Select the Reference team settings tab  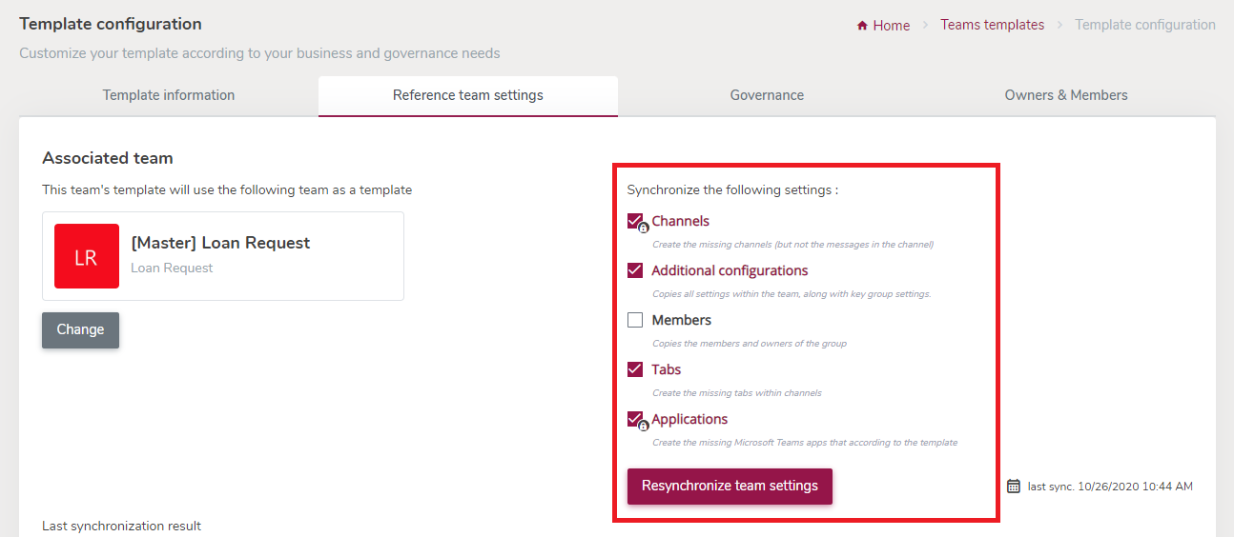[x=468, y=95]
